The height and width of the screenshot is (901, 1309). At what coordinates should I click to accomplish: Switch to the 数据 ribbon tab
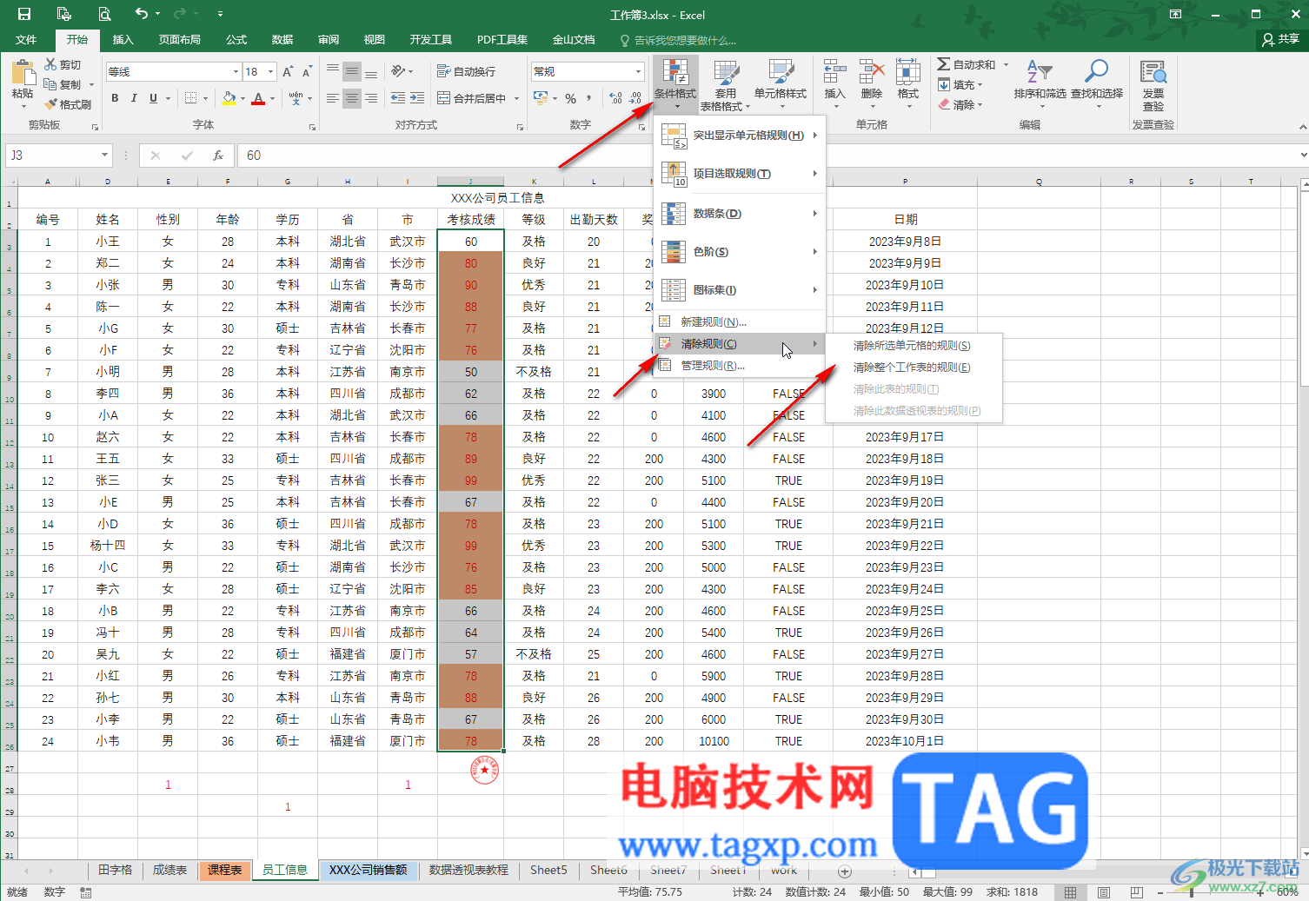pos(282,39)
